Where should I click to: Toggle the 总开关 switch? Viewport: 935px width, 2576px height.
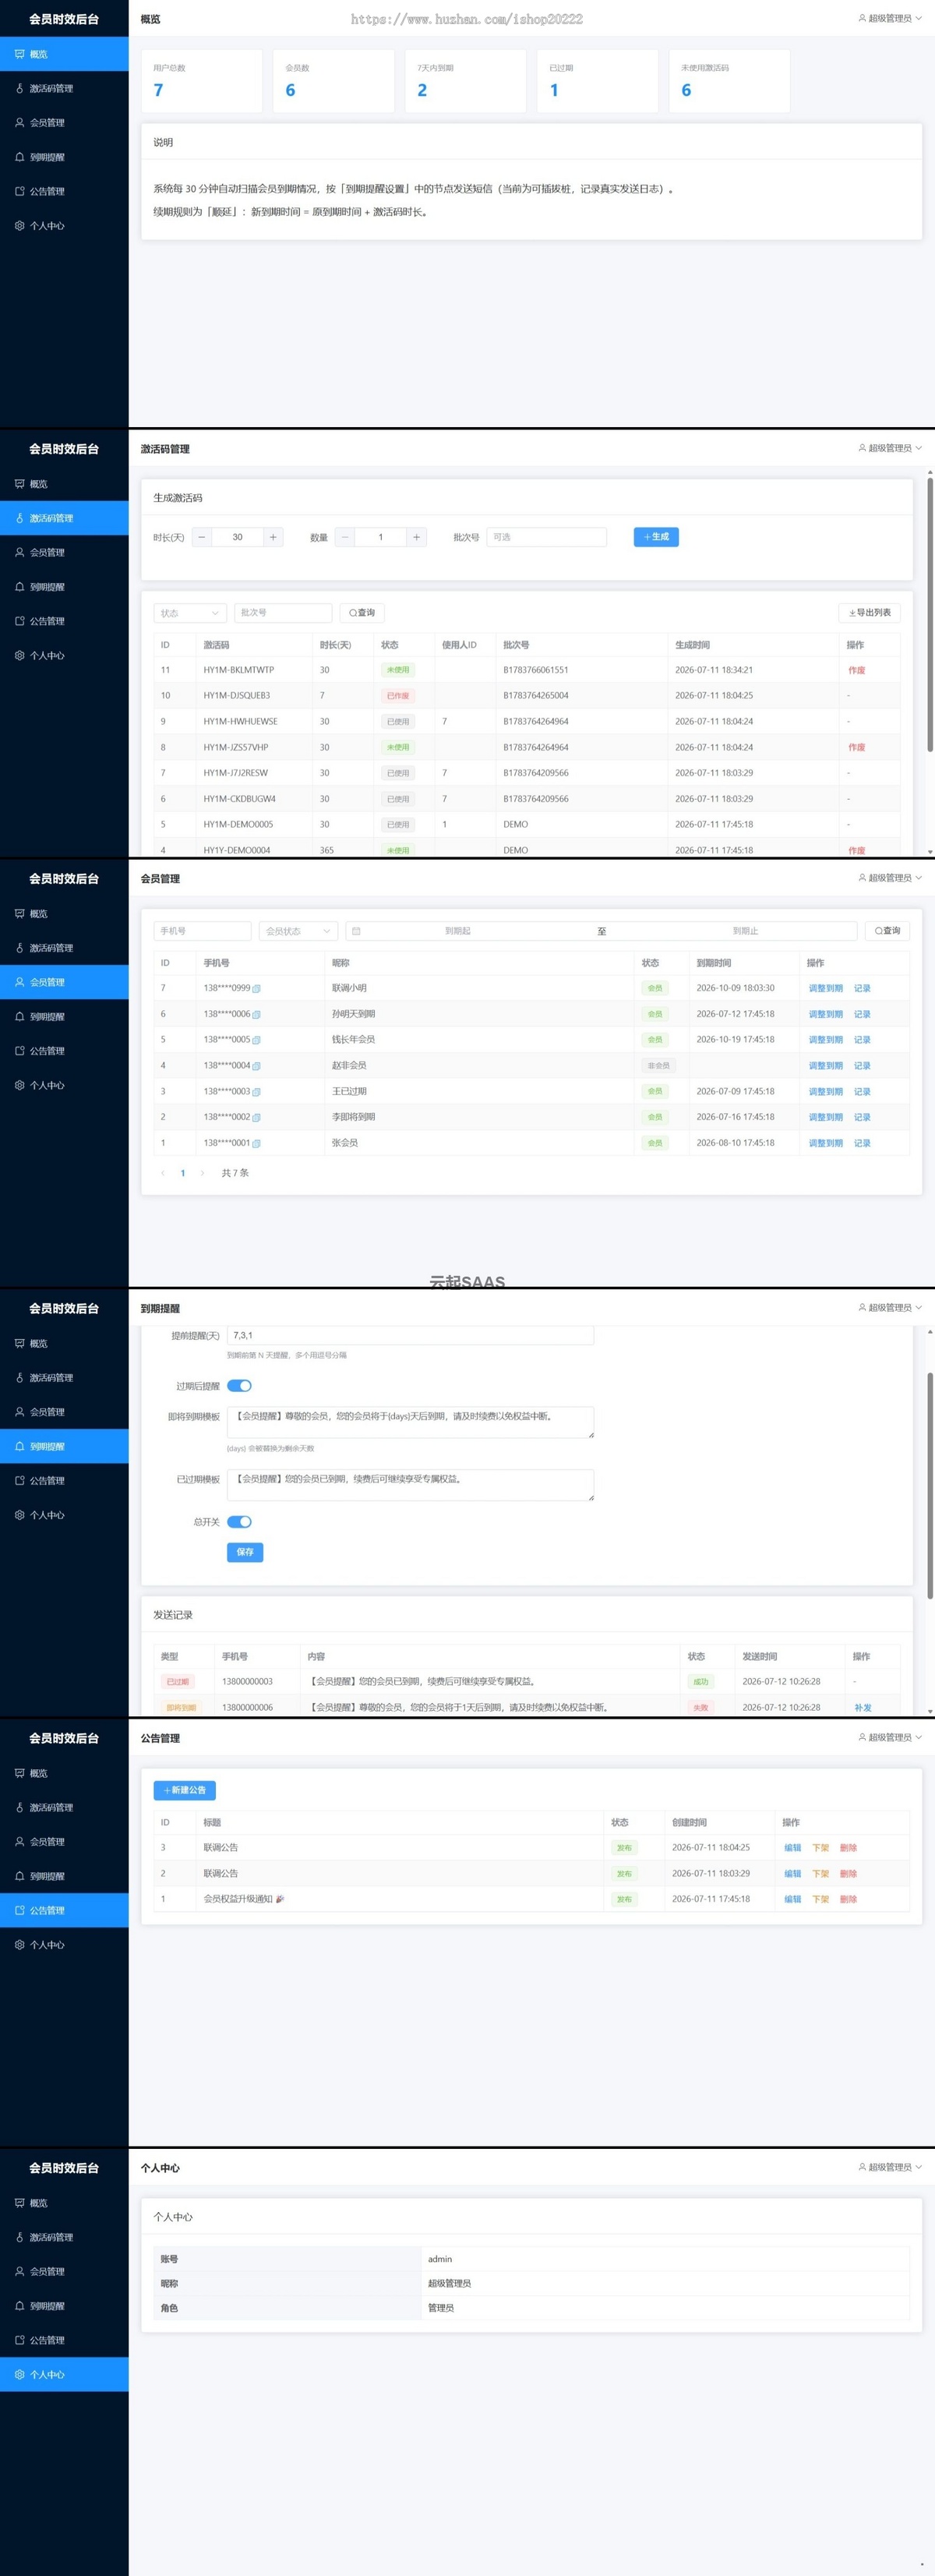(239, 1522)
